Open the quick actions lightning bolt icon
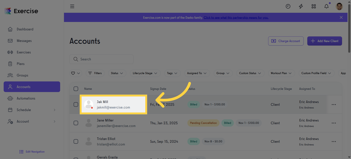 301,6
